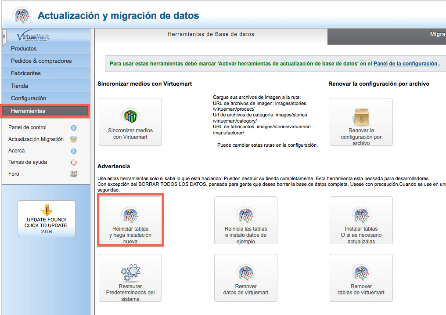The image size is (446, 315).
Task: Click the Renovar la configuración por archivo box icon
Action: pos(361,117)
